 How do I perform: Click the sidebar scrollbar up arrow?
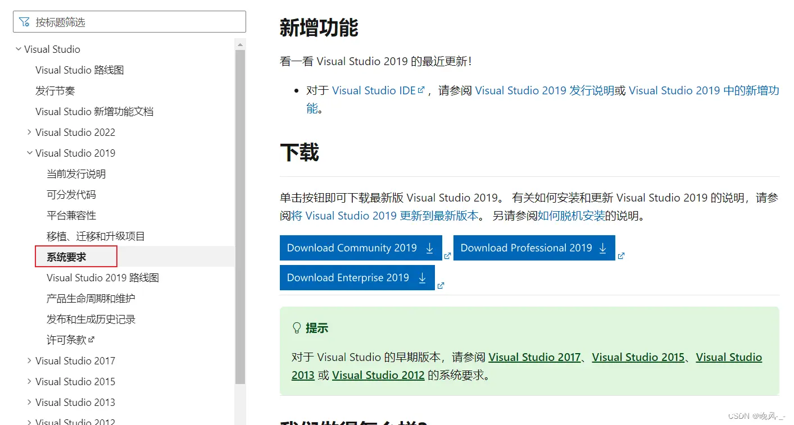point(241,44)
